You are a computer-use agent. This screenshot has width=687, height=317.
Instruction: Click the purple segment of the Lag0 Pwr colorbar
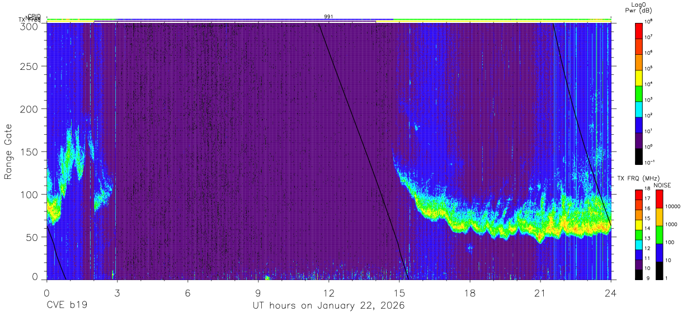pos(639,140)
